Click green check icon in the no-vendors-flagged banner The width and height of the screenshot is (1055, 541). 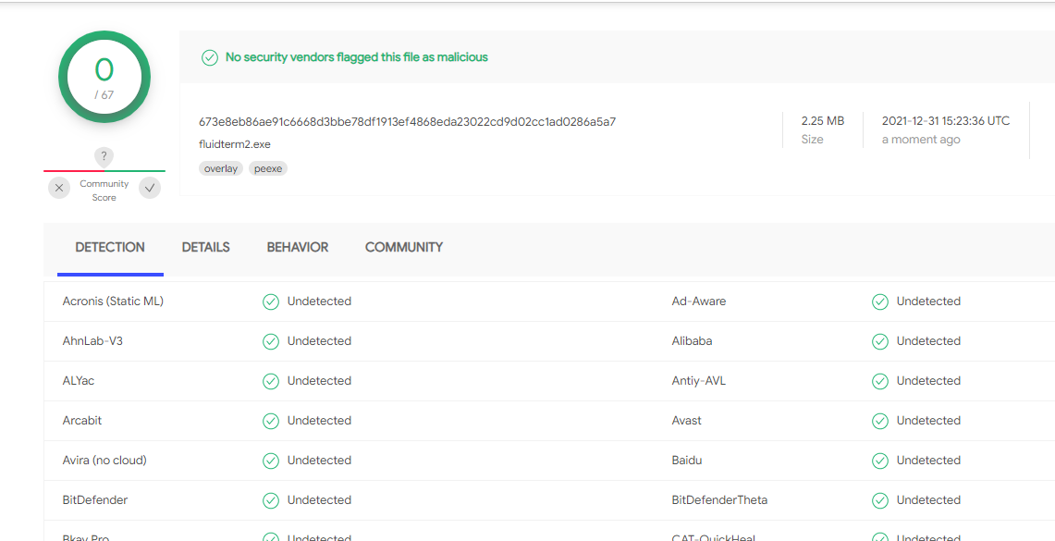210,57
